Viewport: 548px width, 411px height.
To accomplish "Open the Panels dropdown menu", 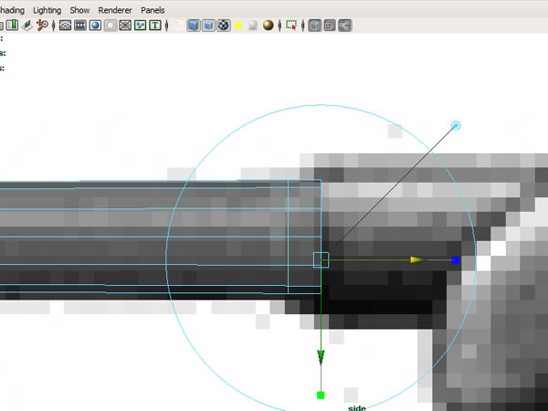I will pyautogui.click(x=153, y=9).
